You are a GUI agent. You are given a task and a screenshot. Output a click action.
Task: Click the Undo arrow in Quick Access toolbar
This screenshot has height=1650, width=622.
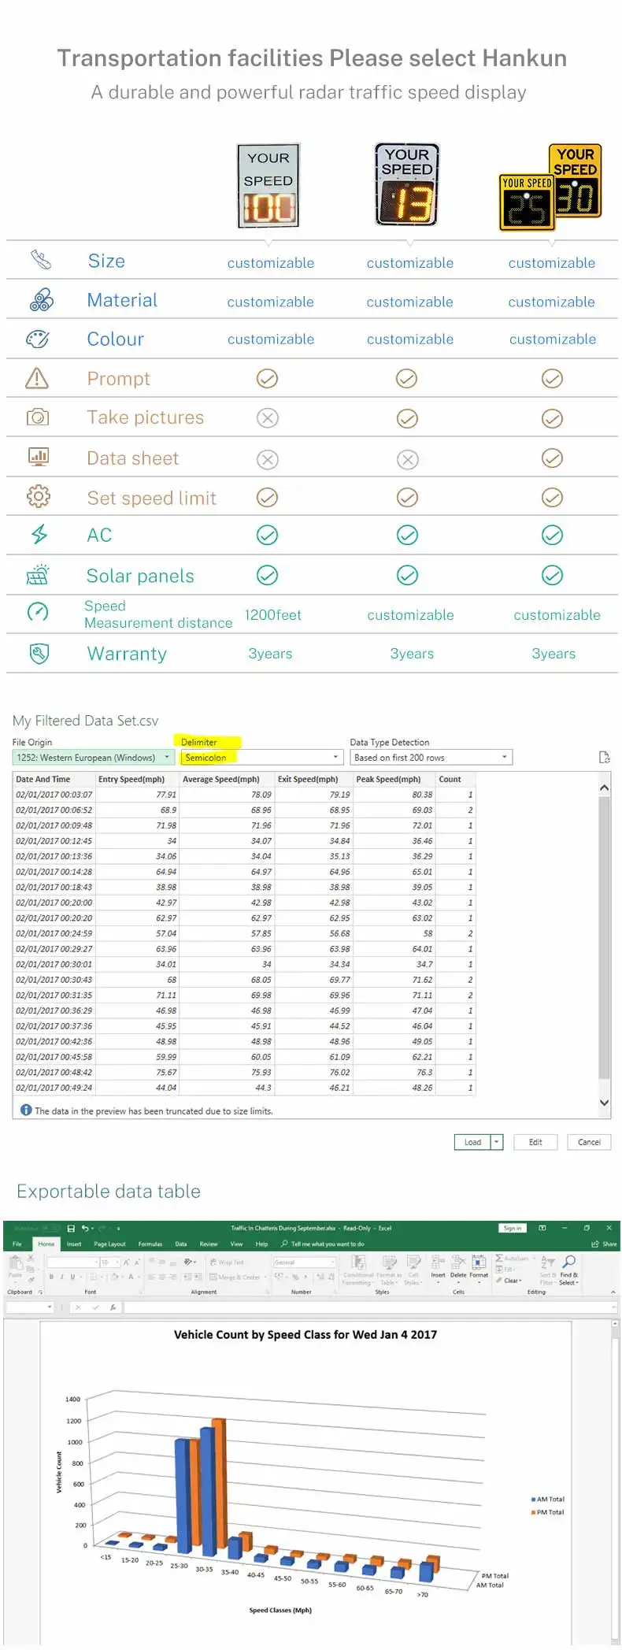[x=85, y=1228]
